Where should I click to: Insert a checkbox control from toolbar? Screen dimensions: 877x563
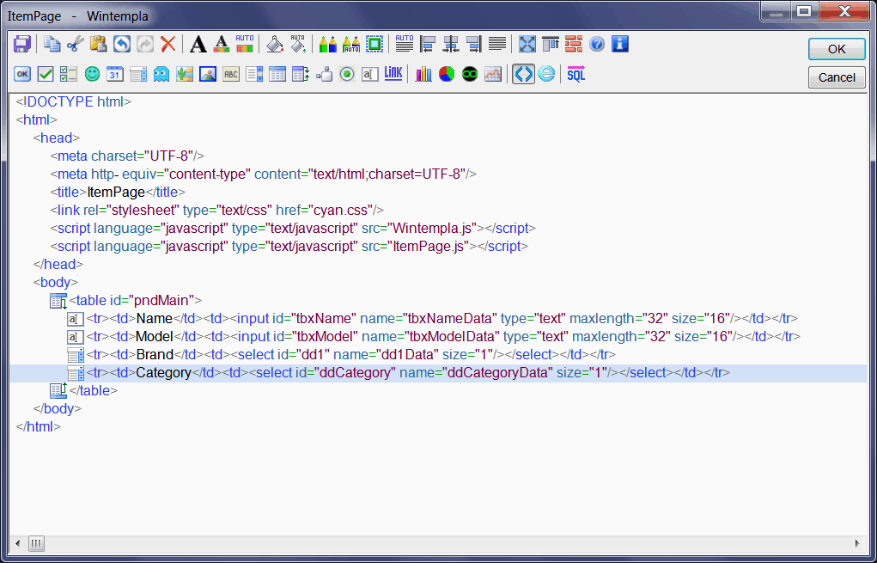(46, 74)
